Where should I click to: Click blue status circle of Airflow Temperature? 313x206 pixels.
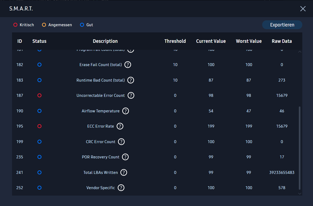[40, 111]
